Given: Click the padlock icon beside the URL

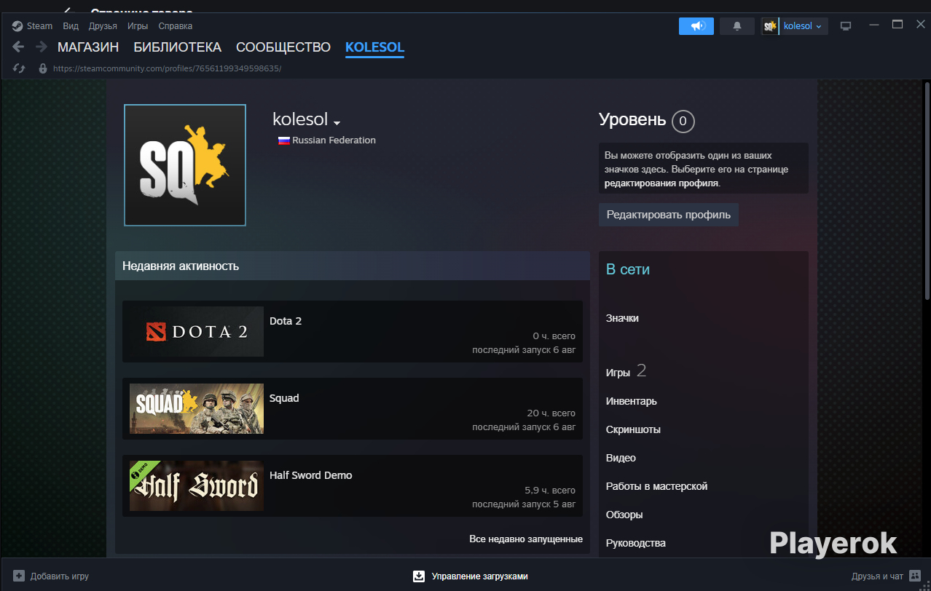Looking at the screenshot, I should (x=42, y=68).
